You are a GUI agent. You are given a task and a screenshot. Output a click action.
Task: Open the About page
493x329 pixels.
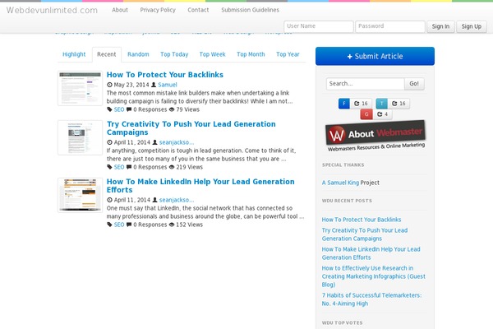(x=120, y=10)
